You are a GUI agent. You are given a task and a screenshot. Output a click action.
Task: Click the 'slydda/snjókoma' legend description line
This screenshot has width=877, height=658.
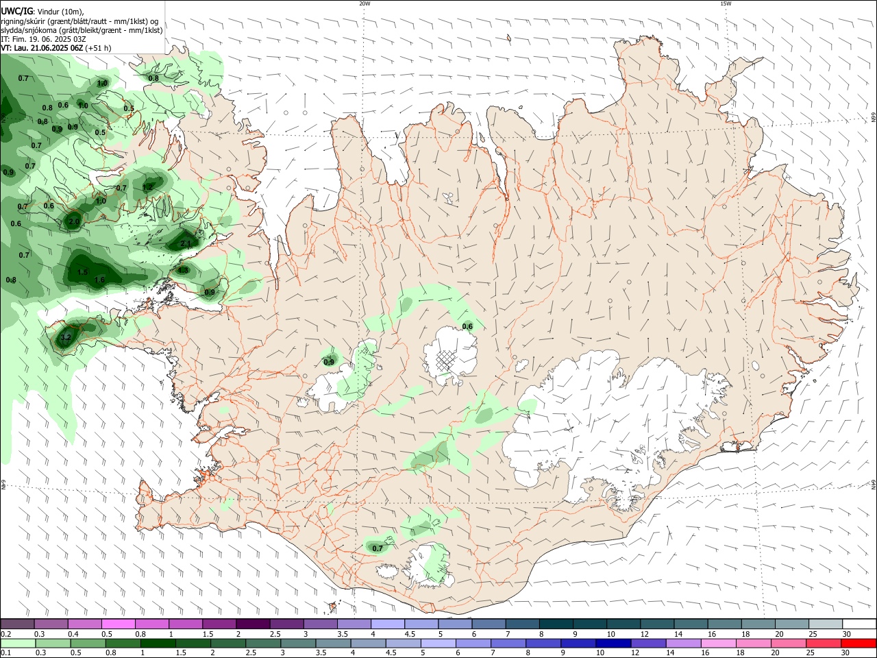(82, 30)
